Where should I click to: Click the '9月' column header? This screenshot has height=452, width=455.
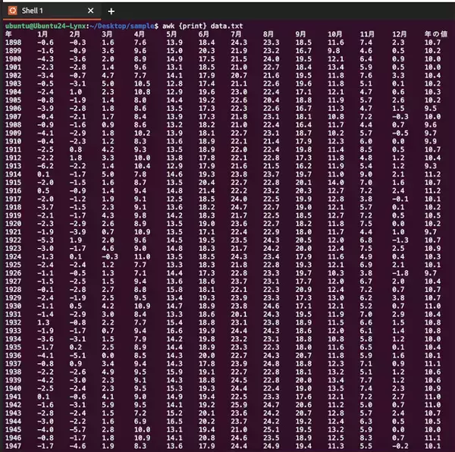click(300, 34)
